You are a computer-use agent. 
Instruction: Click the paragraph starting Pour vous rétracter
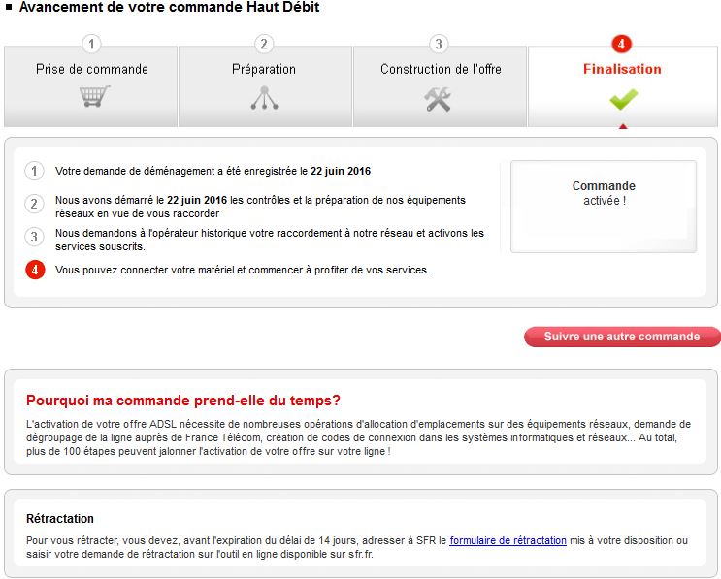tap(357, 547)
